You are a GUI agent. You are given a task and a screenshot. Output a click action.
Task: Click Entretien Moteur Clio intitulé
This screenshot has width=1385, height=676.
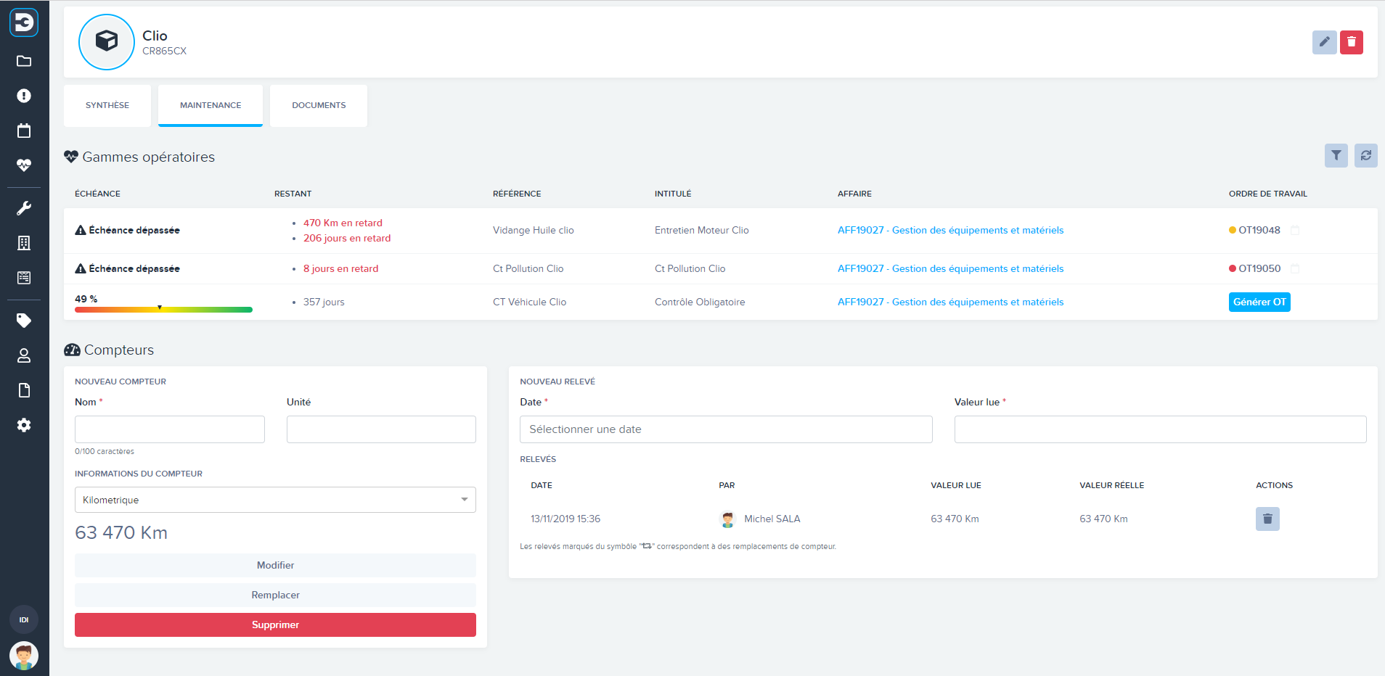(x=701, y=230)
